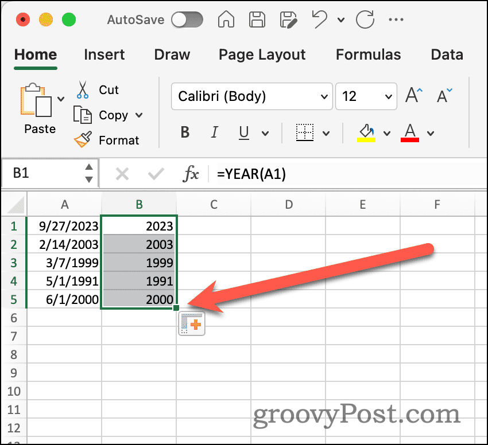Click the Format painter brush icon
Screen dimensions: 488x445
click(x=83, y=139)
